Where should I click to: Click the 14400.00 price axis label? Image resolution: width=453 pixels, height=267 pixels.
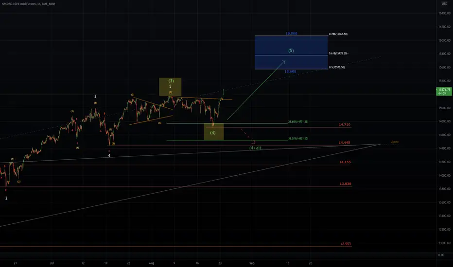(x=444, y=149)
